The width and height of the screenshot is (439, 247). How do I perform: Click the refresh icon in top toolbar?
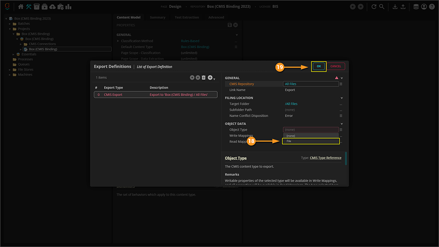click(374, 7)
